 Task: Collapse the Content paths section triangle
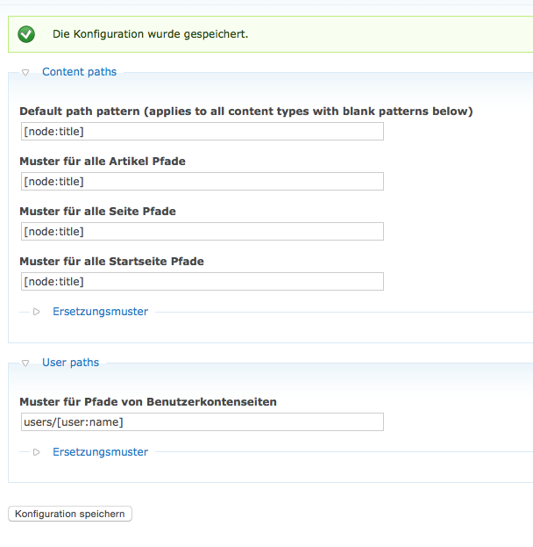tap(26, 73)
